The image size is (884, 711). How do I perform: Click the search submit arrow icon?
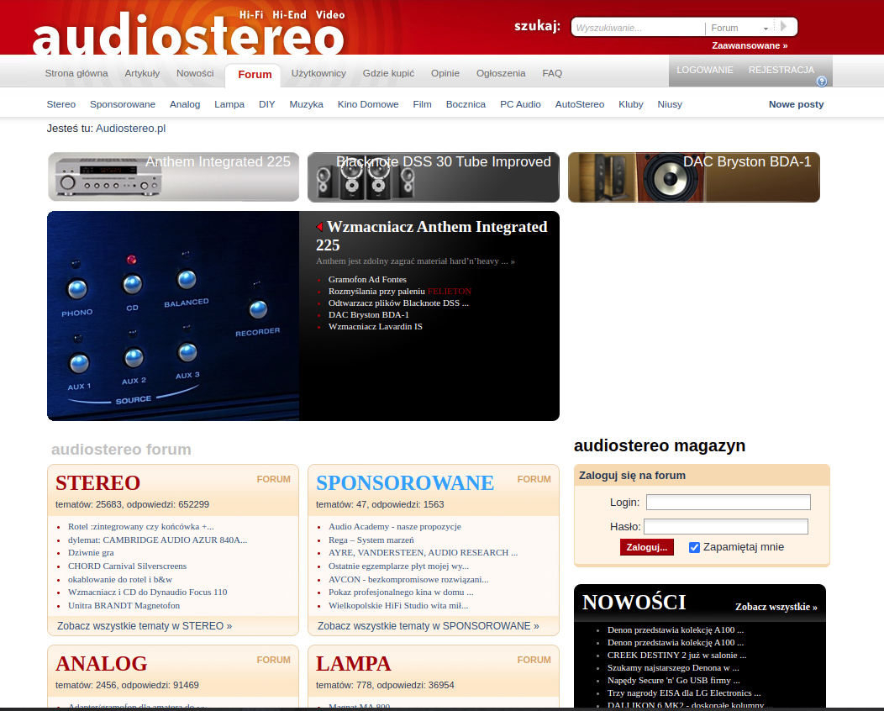[784, 27]
